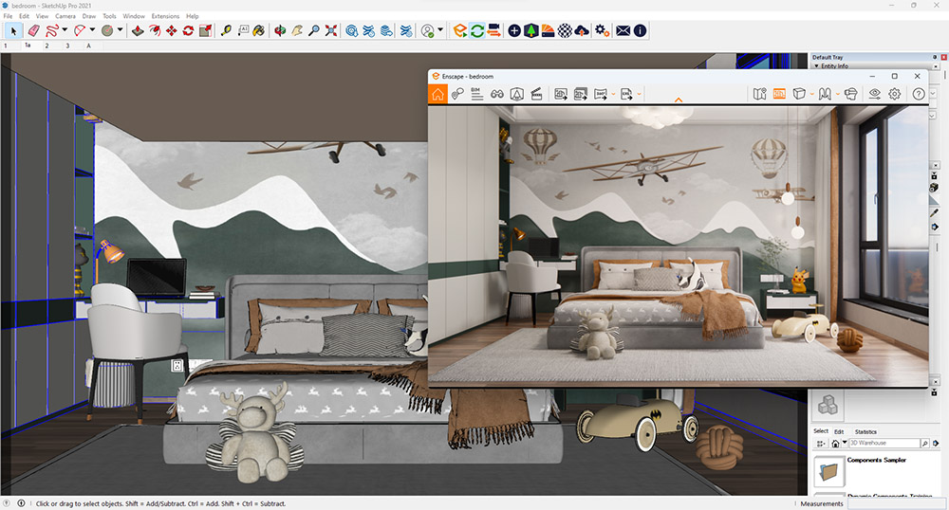Viewport: 949px width, 510px height.
Task: Open Enscape Asset Library tree icon
Action: (x=530, y=30)
